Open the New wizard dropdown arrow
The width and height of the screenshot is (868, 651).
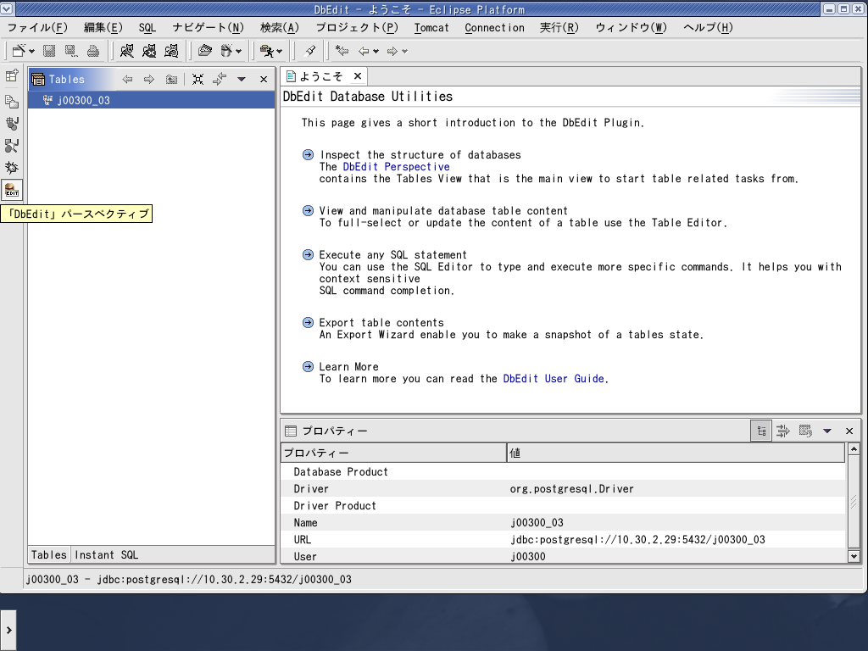31,52
